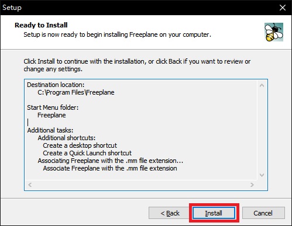Go back with the Back button
The width and height of the screenshot is (292, 226).
click(170, 213)
